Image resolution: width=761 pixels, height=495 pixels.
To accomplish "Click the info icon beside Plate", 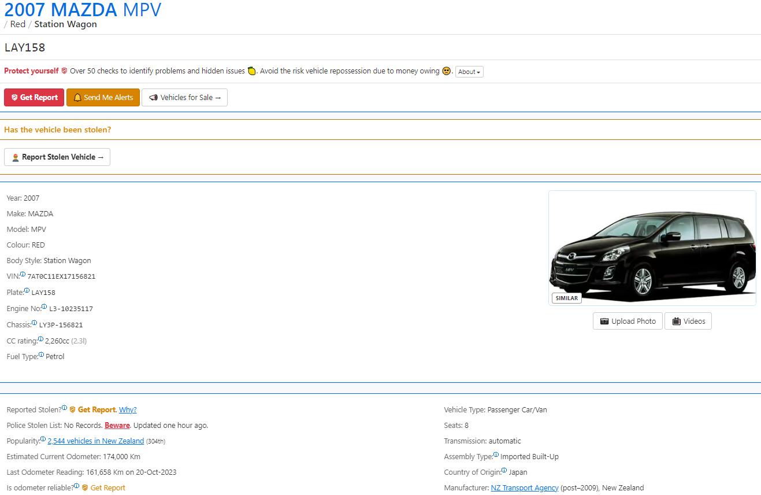I will (x=27, y=290).
